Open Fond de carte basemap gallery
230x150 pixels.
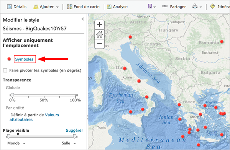(x=83, y=7)
